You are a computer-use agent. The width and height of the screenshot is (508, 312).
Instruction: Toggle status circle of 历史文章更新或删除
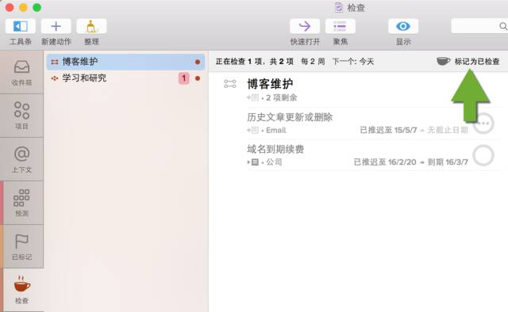483,124
